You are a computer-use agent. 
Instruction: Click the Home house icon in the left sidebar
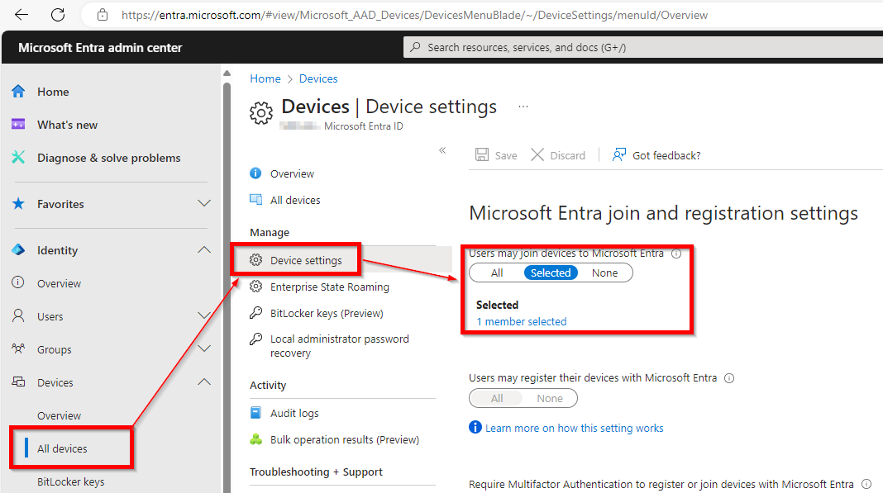click(18, 91)
